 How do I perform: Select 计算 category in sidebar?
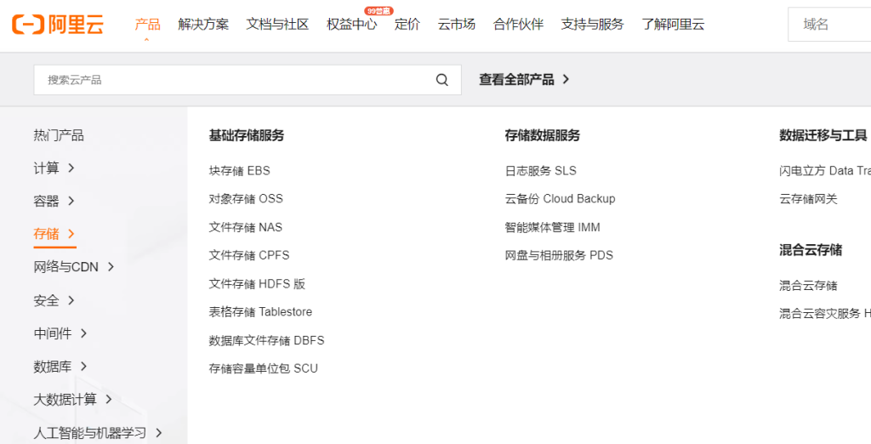coord(46,168)
